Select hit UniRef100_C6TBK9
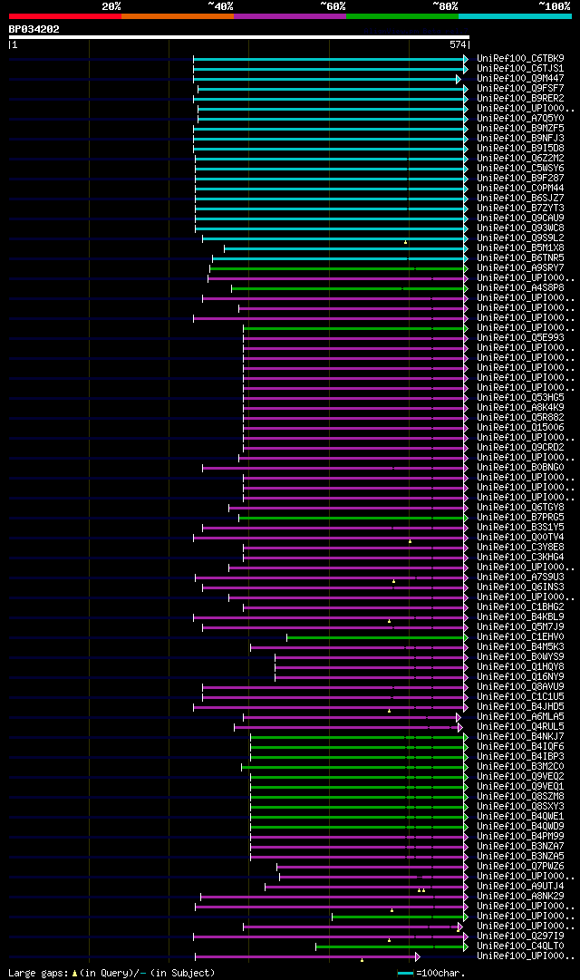The width and height of the screenshot is (580, 980). (x=520, y=59)
